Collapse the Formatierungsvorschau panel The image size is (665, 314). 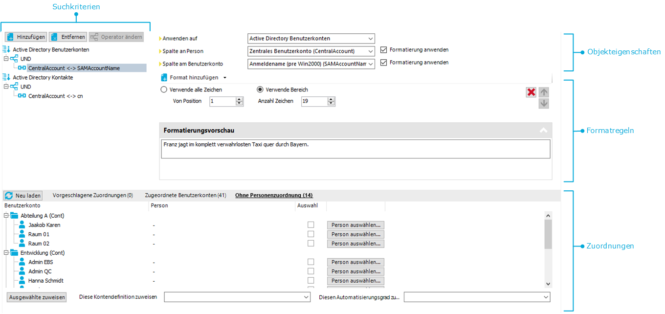pyautogui.click(x=543, y=131)
